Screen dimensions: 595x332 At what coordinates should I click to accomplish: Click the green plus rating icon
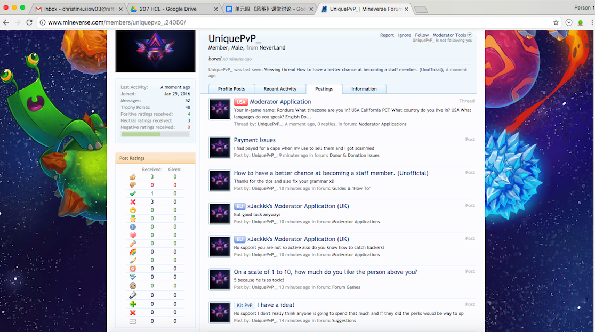click(x=132, y=304)
